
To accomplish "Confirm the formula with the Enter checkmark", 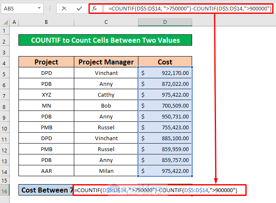I will [x=78, y=8].
